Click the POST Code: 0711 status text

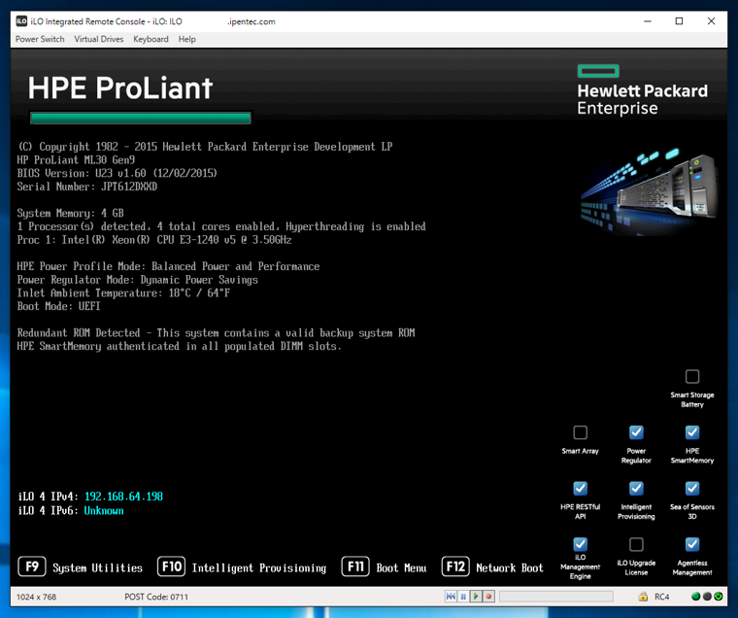pyautogui.click(x=156, y=597)
